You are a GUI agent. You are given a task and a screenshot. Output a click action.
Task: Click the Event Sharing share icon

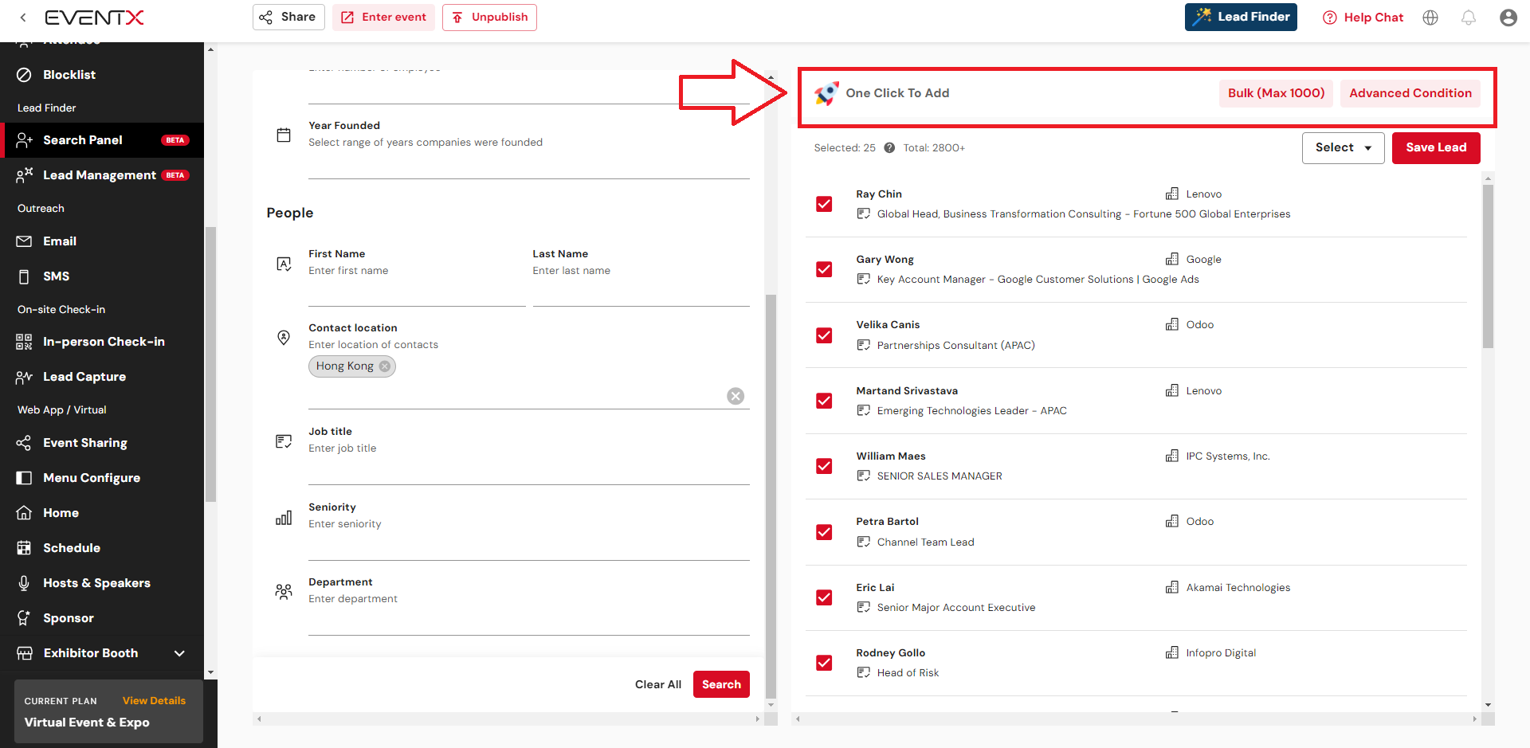click(25, 443)
